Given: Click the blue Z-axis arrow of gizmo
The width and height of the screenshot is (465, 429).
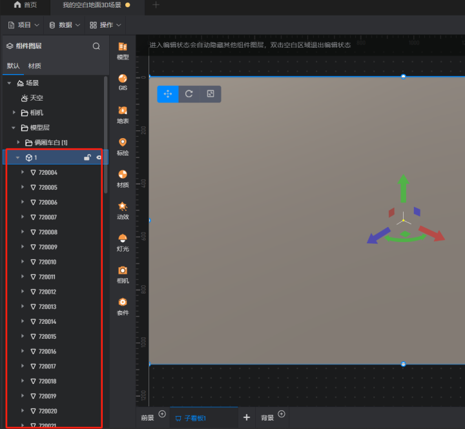Looking at the screenshot, I should pos(378,236).
